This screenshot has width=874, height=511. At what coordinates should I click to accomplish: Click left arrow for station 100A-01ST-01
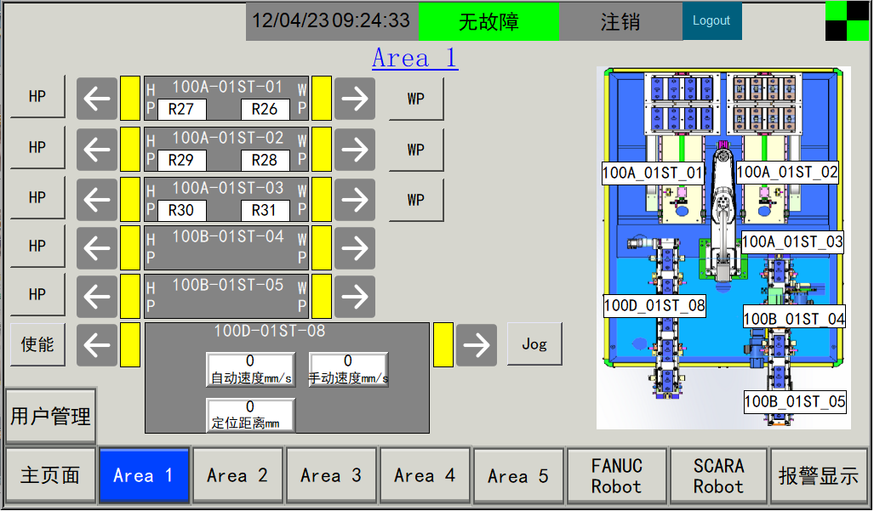pos(97,99)
